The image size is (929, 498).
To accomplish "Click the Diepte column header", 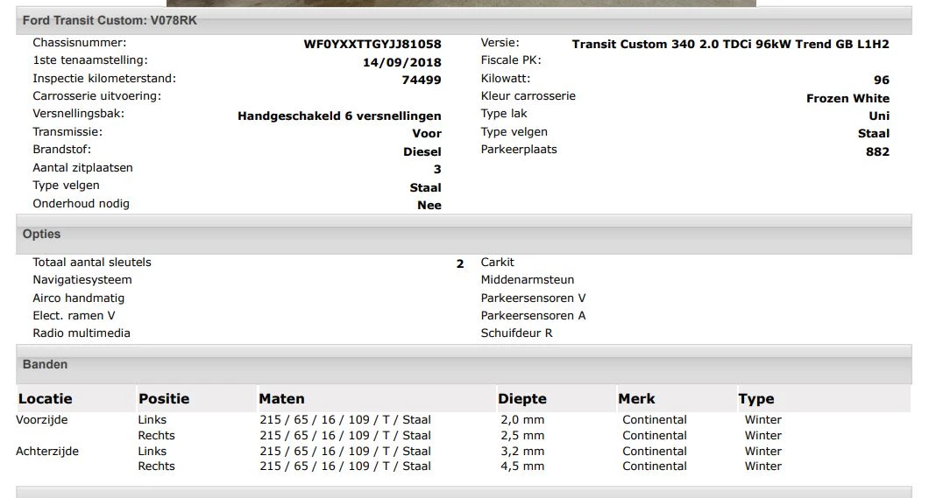I will coord(522,399).
